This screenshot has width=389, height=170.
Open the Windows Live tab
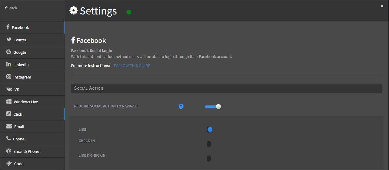tap(32, 101)
